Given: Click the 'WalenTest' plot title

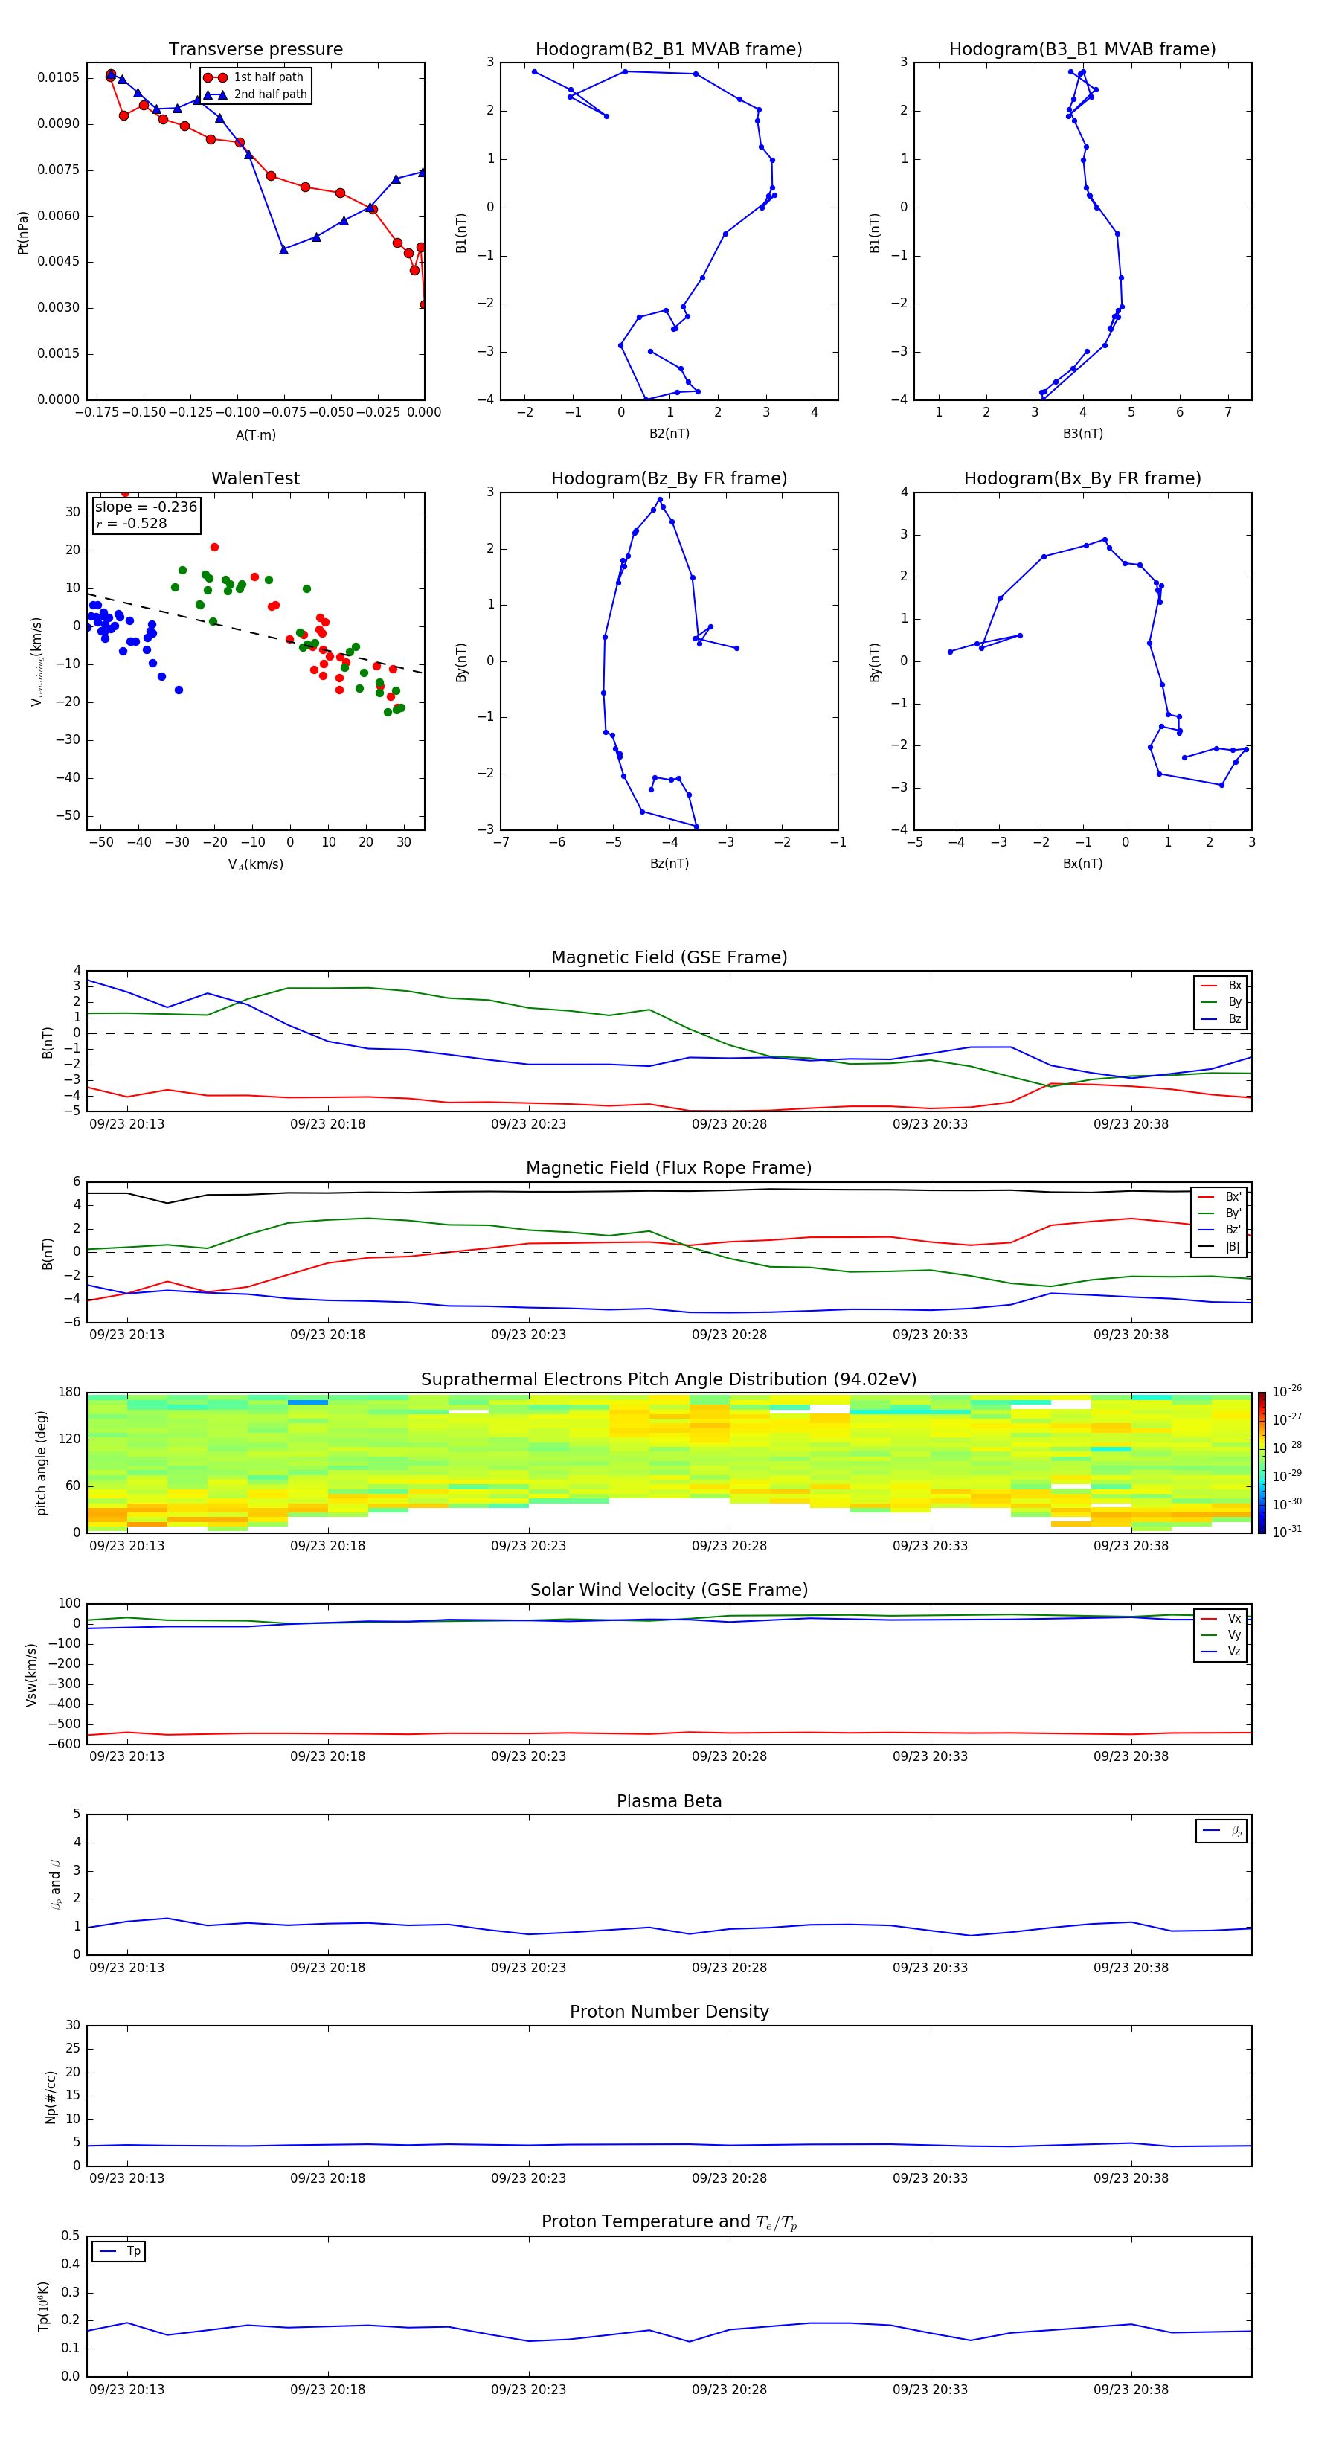Looking at the screenshot, I should coord(255,478).
